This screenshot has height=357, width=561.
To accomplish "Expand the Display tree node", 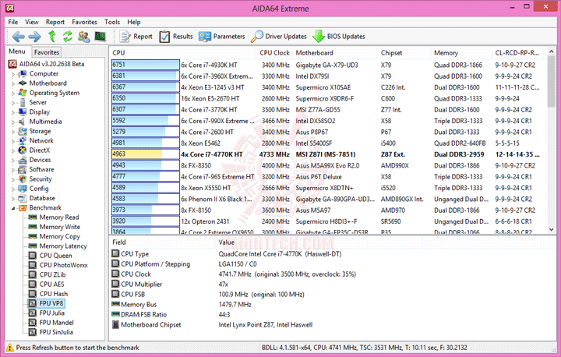I will pos(13,113).
